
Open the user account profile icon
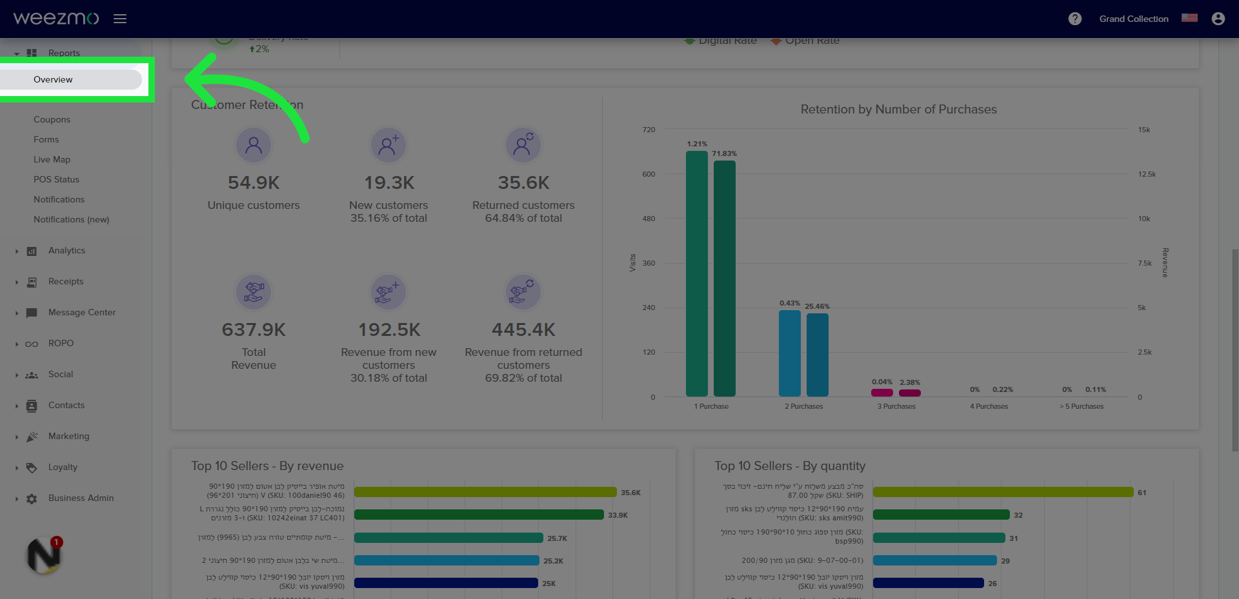(x=1218, y=19)
